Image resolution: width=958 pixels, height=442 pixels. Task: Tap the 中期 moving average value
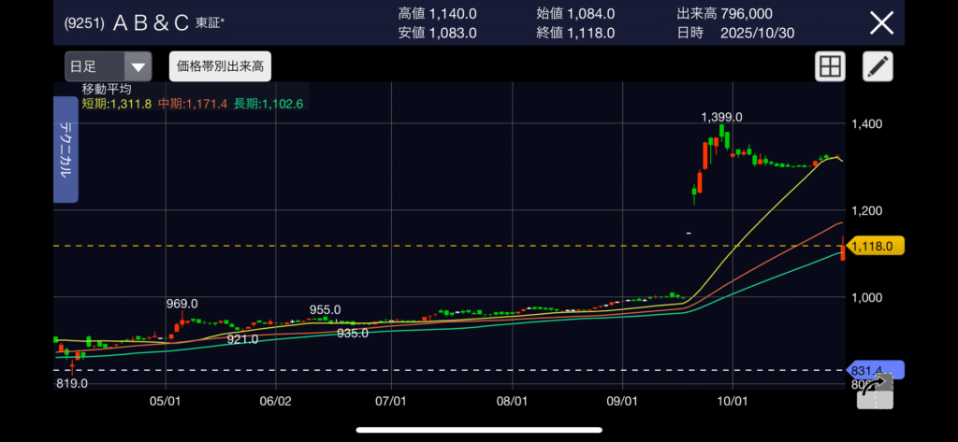click(x=194, y=103)
